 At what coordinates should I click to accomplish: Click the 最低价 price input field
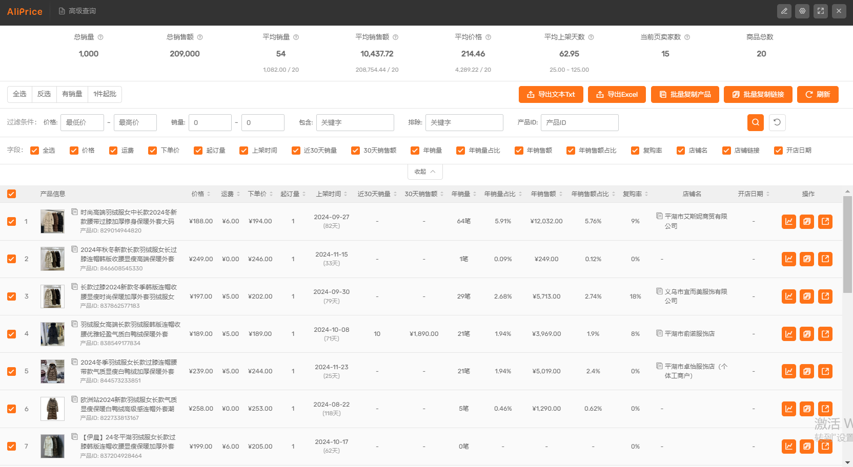click(82, 123)
